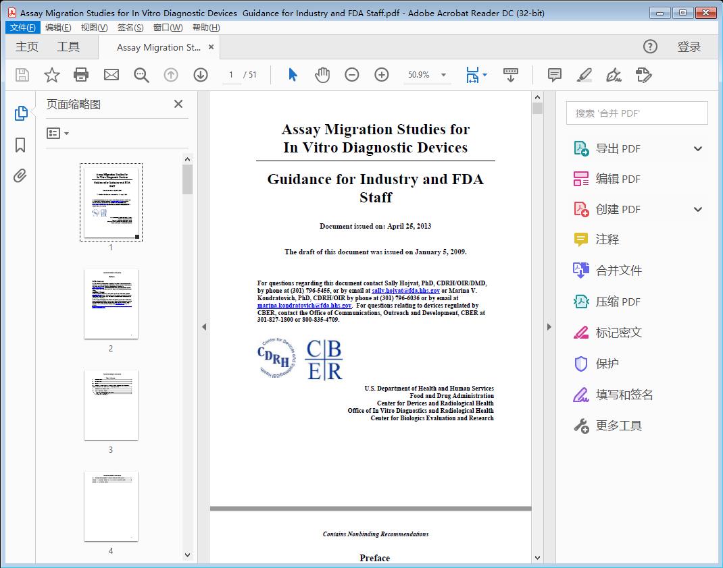This screenshot has height=568, width=723.
Task: Follow the sally.hojvat@fda.hhs.gov email link
Action: (x=406, y=291)
